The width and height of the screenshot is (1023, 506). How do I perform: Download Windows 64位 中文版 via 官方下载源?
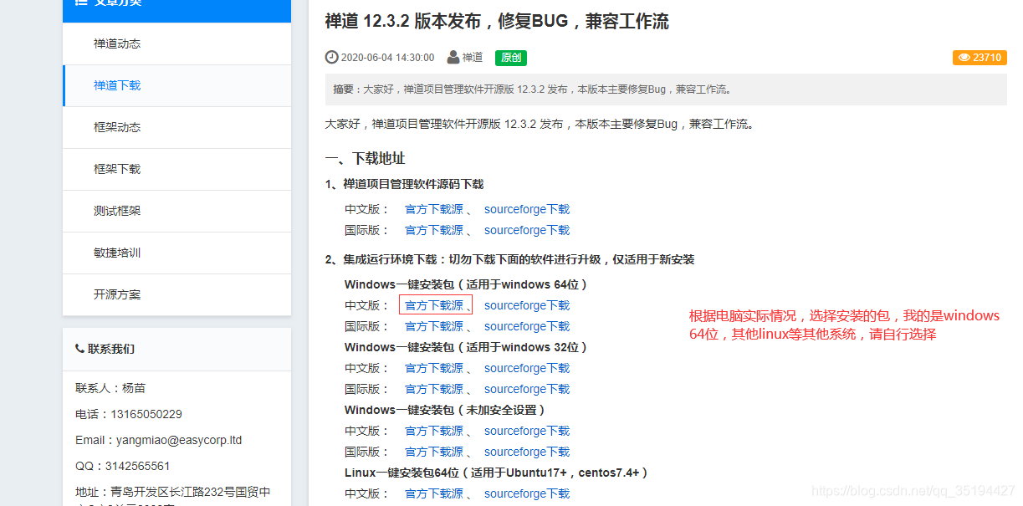(434, 305)
